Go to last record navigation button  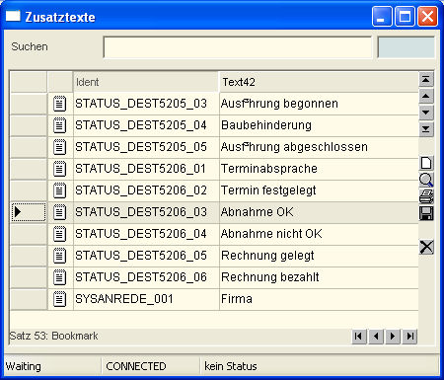tap(409, 337)
